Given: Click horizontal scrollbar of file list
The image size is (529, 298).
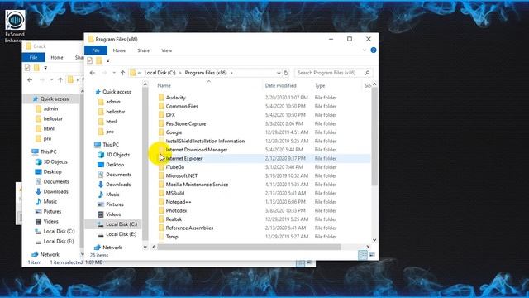Looking at the screenshot, I should point(249,247).
